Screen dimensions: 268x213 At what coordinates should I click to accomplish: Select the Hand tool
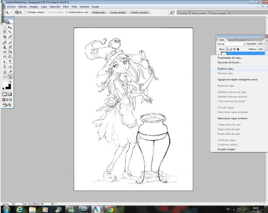point(5,77)
